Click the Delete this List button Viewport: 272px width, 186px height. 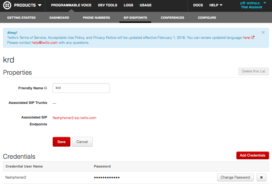point(254,71)
